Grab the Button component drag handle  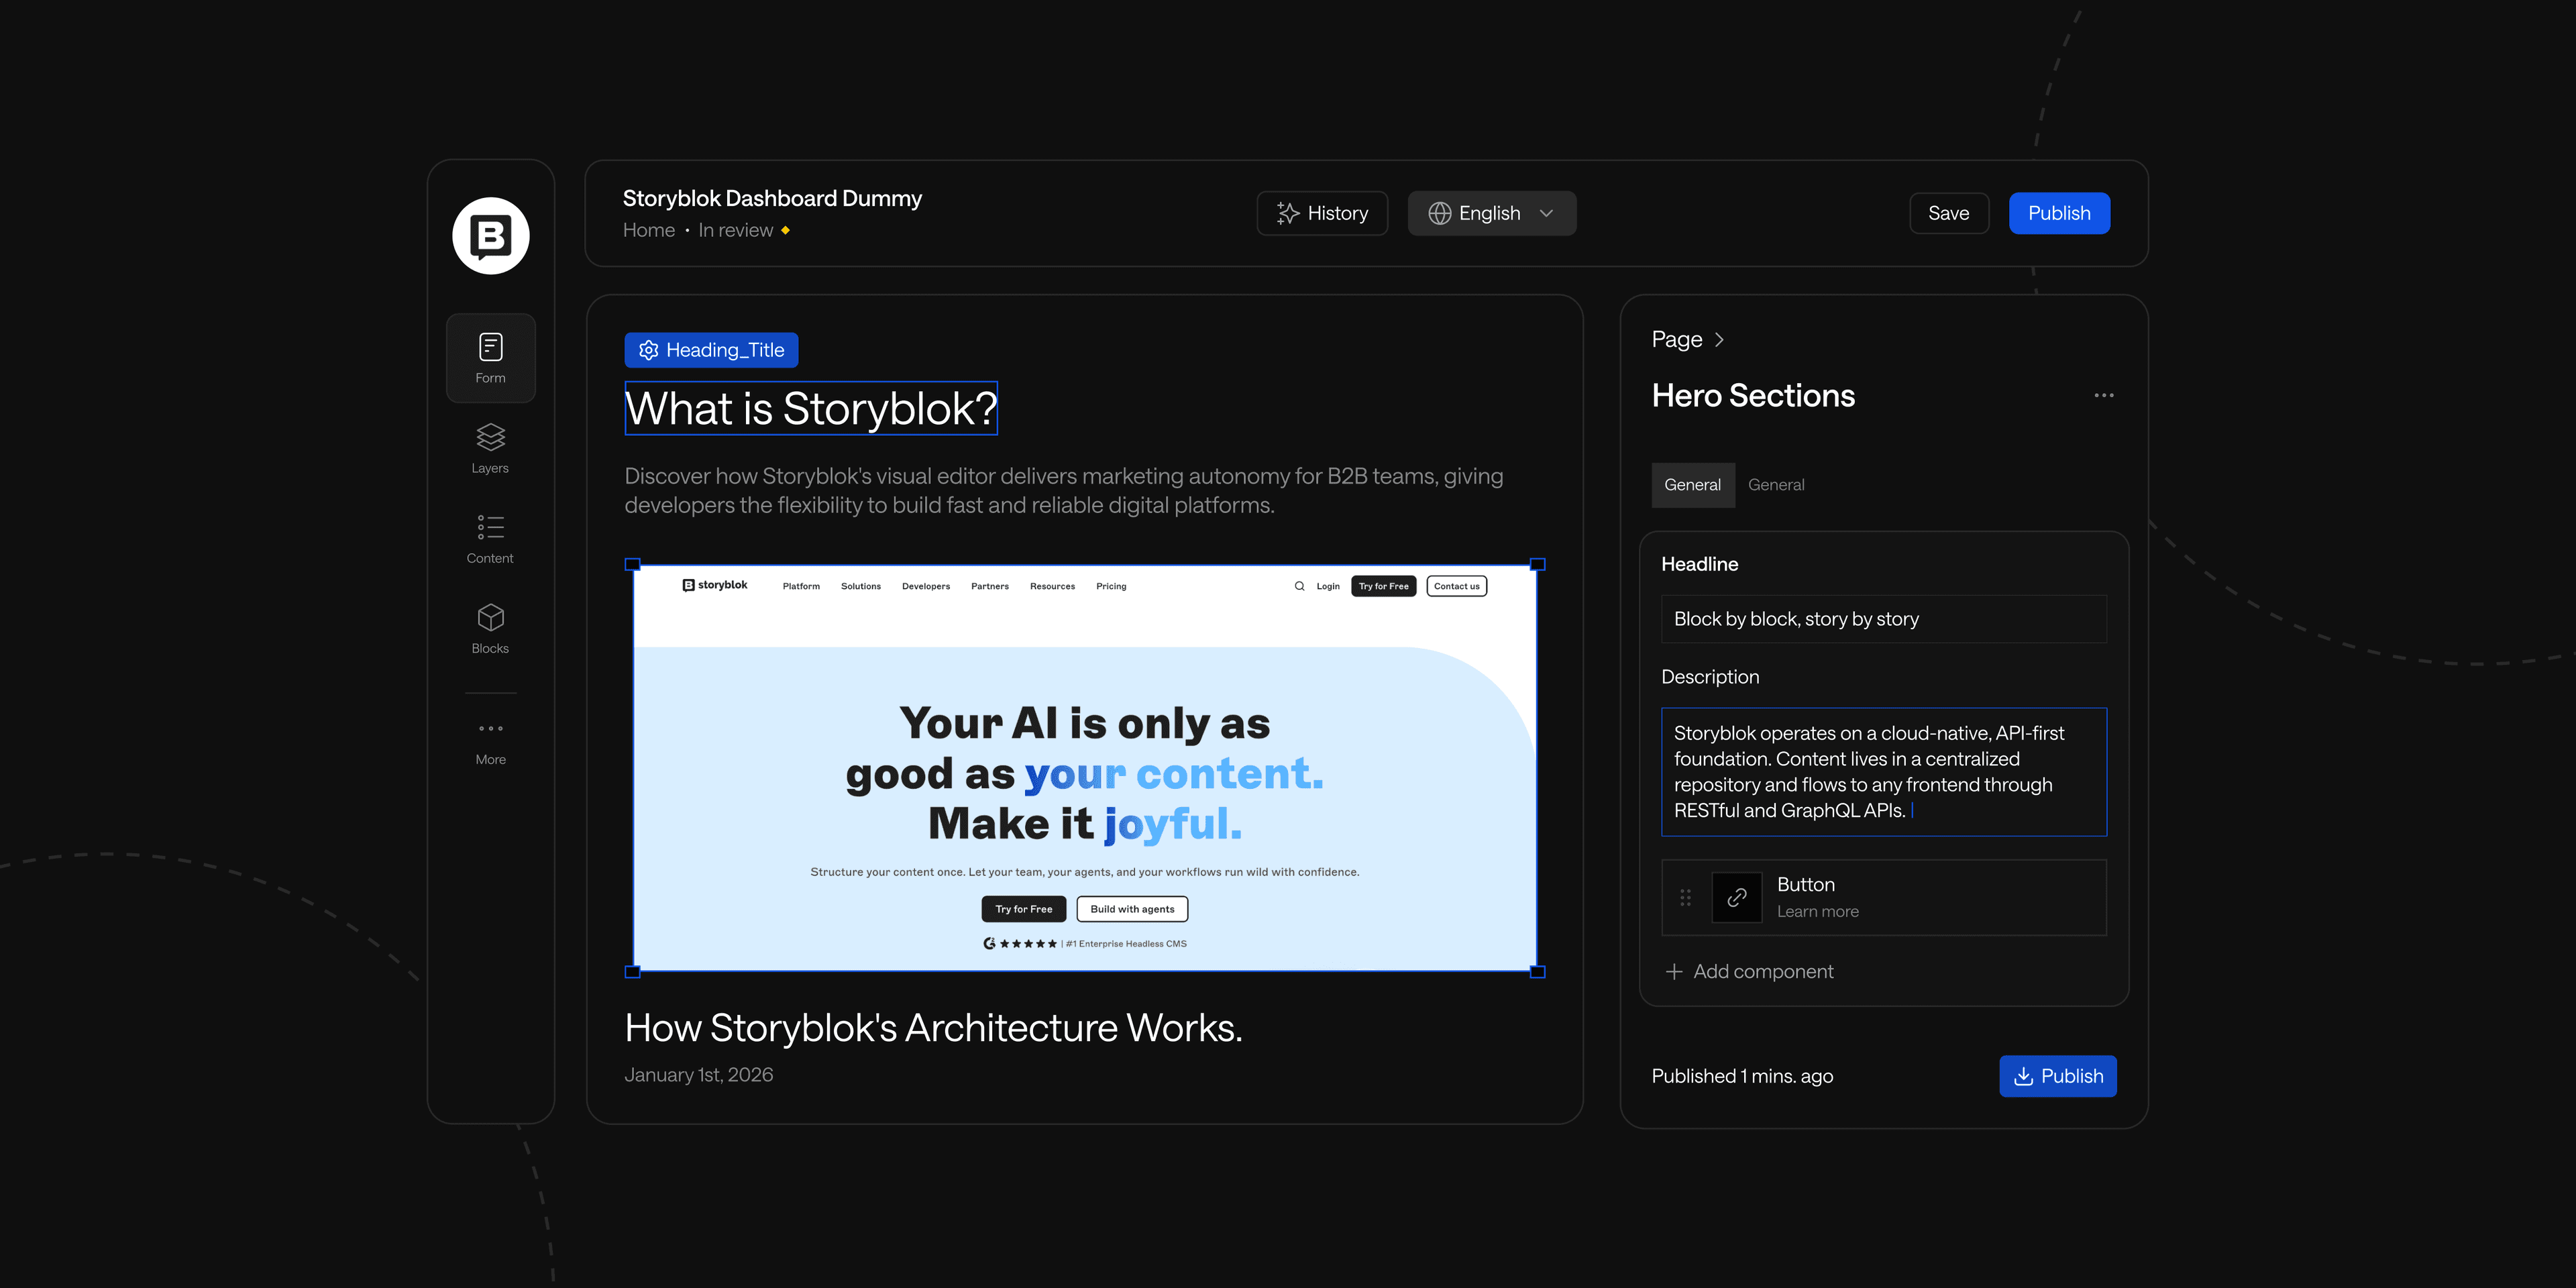click(1685, 897)
